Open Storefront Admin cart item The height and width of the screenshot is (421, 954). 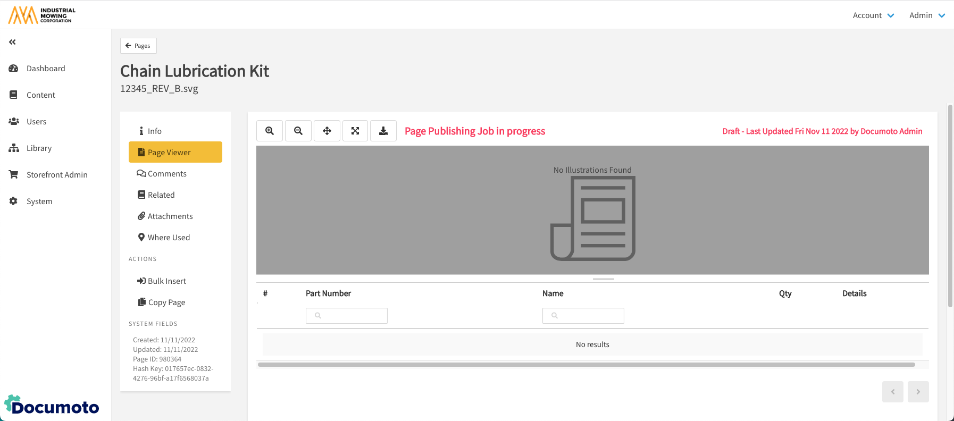57,175
